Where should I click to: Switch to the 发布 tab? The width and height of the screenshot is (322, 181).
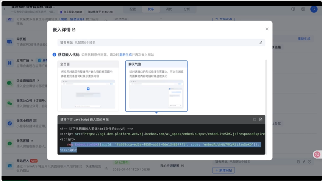tap(151, 9)
